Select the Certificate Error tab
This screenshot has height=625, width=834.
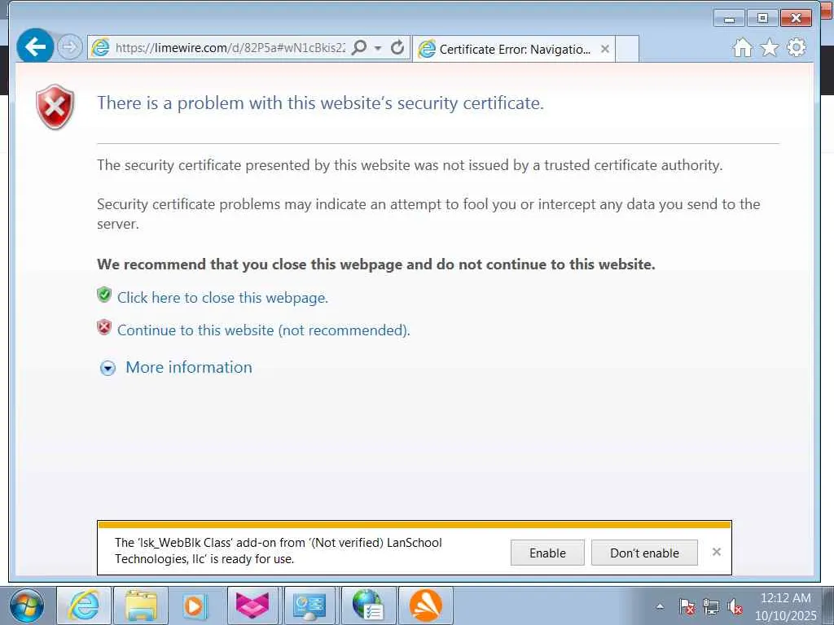coord(514,50)
